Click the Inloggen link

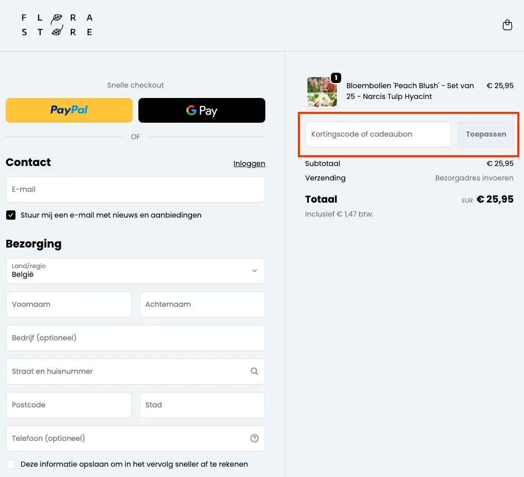click(x=249, y=163)
